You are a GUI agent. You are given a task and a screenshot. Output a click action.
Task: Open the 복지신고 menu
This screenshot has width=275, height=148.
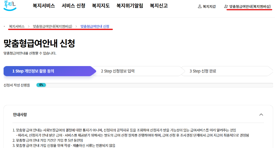(x=159, y=6)
